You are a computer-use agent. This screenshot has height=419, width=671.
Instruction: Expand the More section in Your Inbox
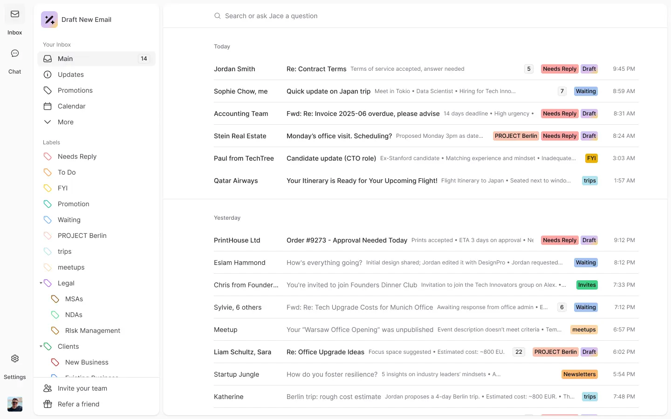tap(48, 122)
